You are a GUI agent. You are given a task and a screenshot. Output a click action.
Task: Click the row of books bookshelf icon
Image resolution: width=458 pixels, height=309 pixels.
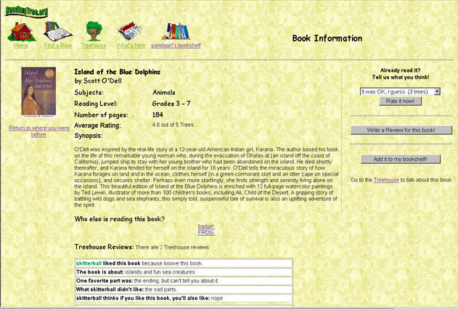176,31
